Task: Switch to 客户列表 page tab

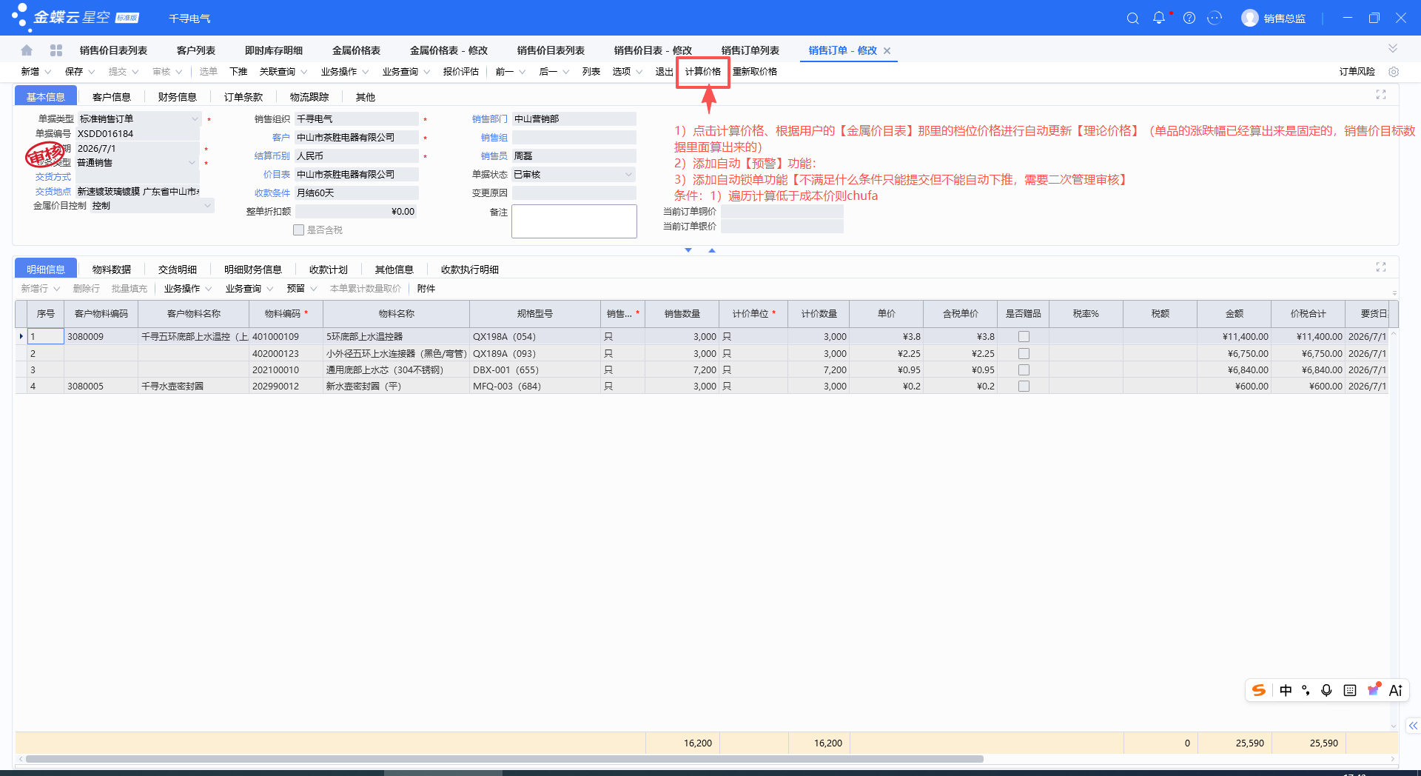Action: point(196,50)
